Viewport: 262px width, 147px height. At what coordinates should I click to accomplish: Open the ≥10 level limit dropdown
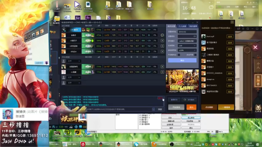pyautogui.click(x=187, y=46)
